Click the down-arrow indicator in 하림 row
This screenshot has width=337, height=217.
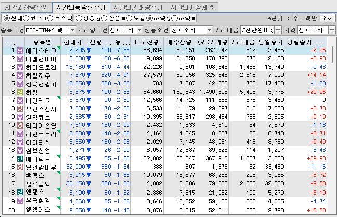(x=89, y=92)
